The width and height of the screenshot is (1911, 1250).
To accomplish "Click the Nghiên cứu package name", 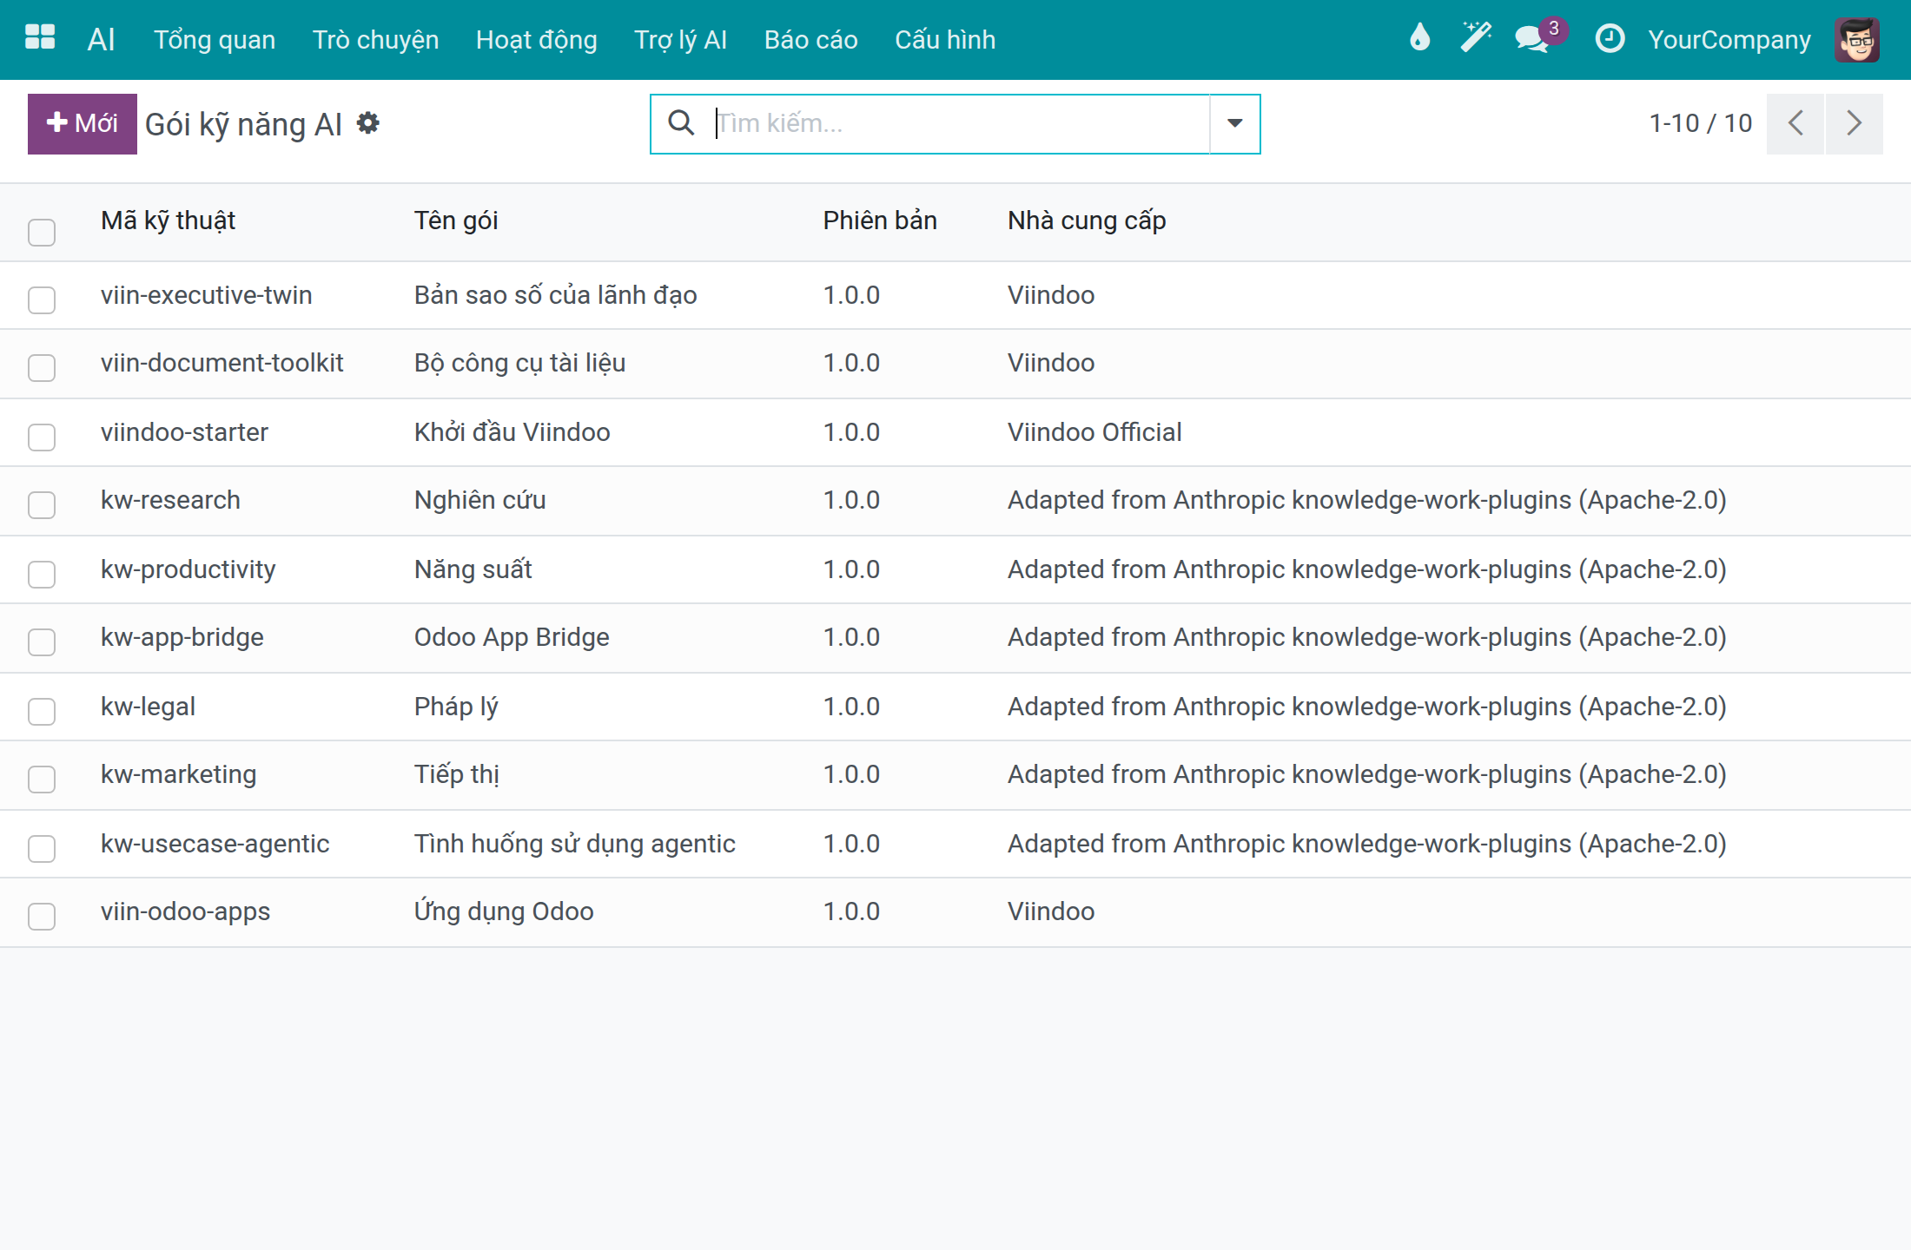I will (479, 500).
